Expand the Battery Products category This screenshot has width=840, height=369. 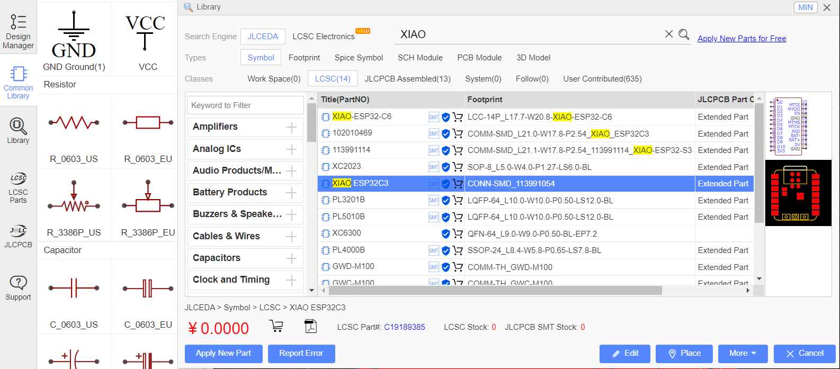coord(291,193)
